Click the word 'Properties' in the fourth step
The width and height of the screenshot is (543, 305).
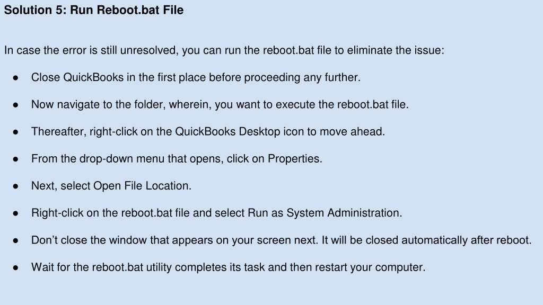[294, 159]
